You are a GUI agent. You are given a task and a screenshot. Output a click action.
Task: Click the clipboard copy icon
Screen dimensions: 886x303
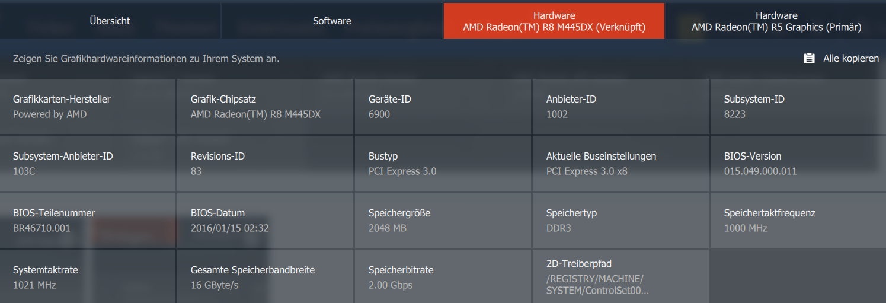point(809,58)
